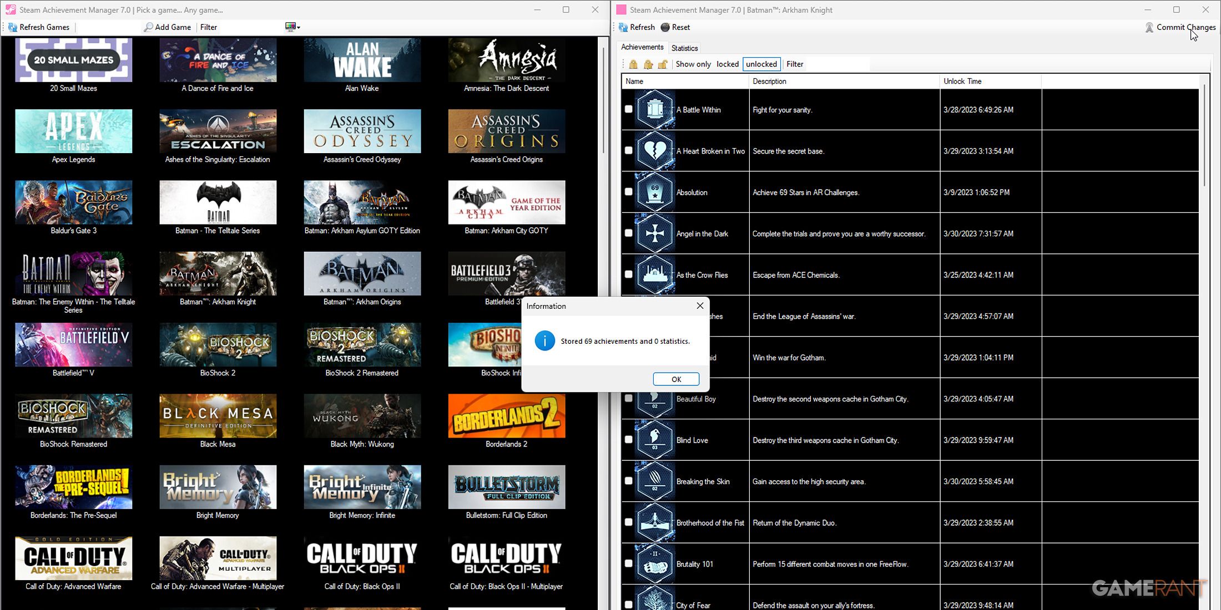This screenshot has width=1221, height=610.
Task: Click the Absolution 69 star icon
Action: [x=655, y=192]
